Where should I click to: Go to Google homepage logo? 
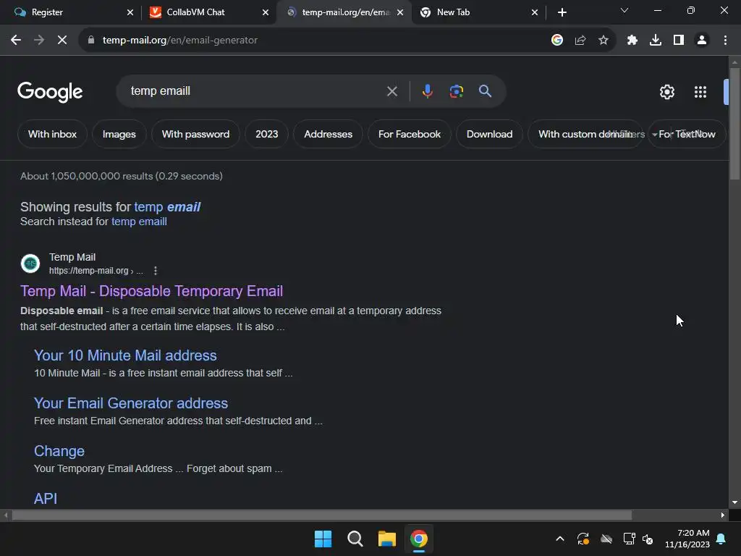[x=50, y=92]
